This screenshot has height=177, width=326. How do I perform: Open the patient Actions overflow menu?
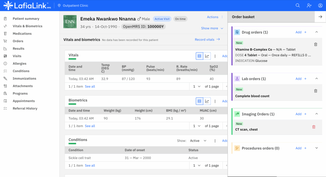coord(222,17)
